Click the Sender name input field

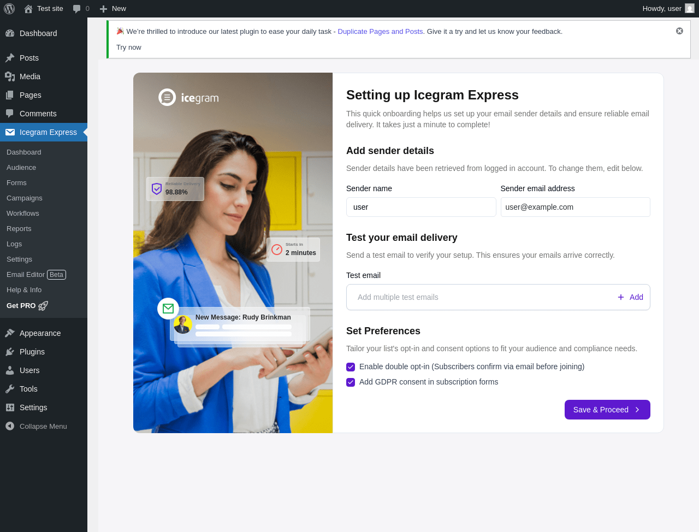click(421, 207)
